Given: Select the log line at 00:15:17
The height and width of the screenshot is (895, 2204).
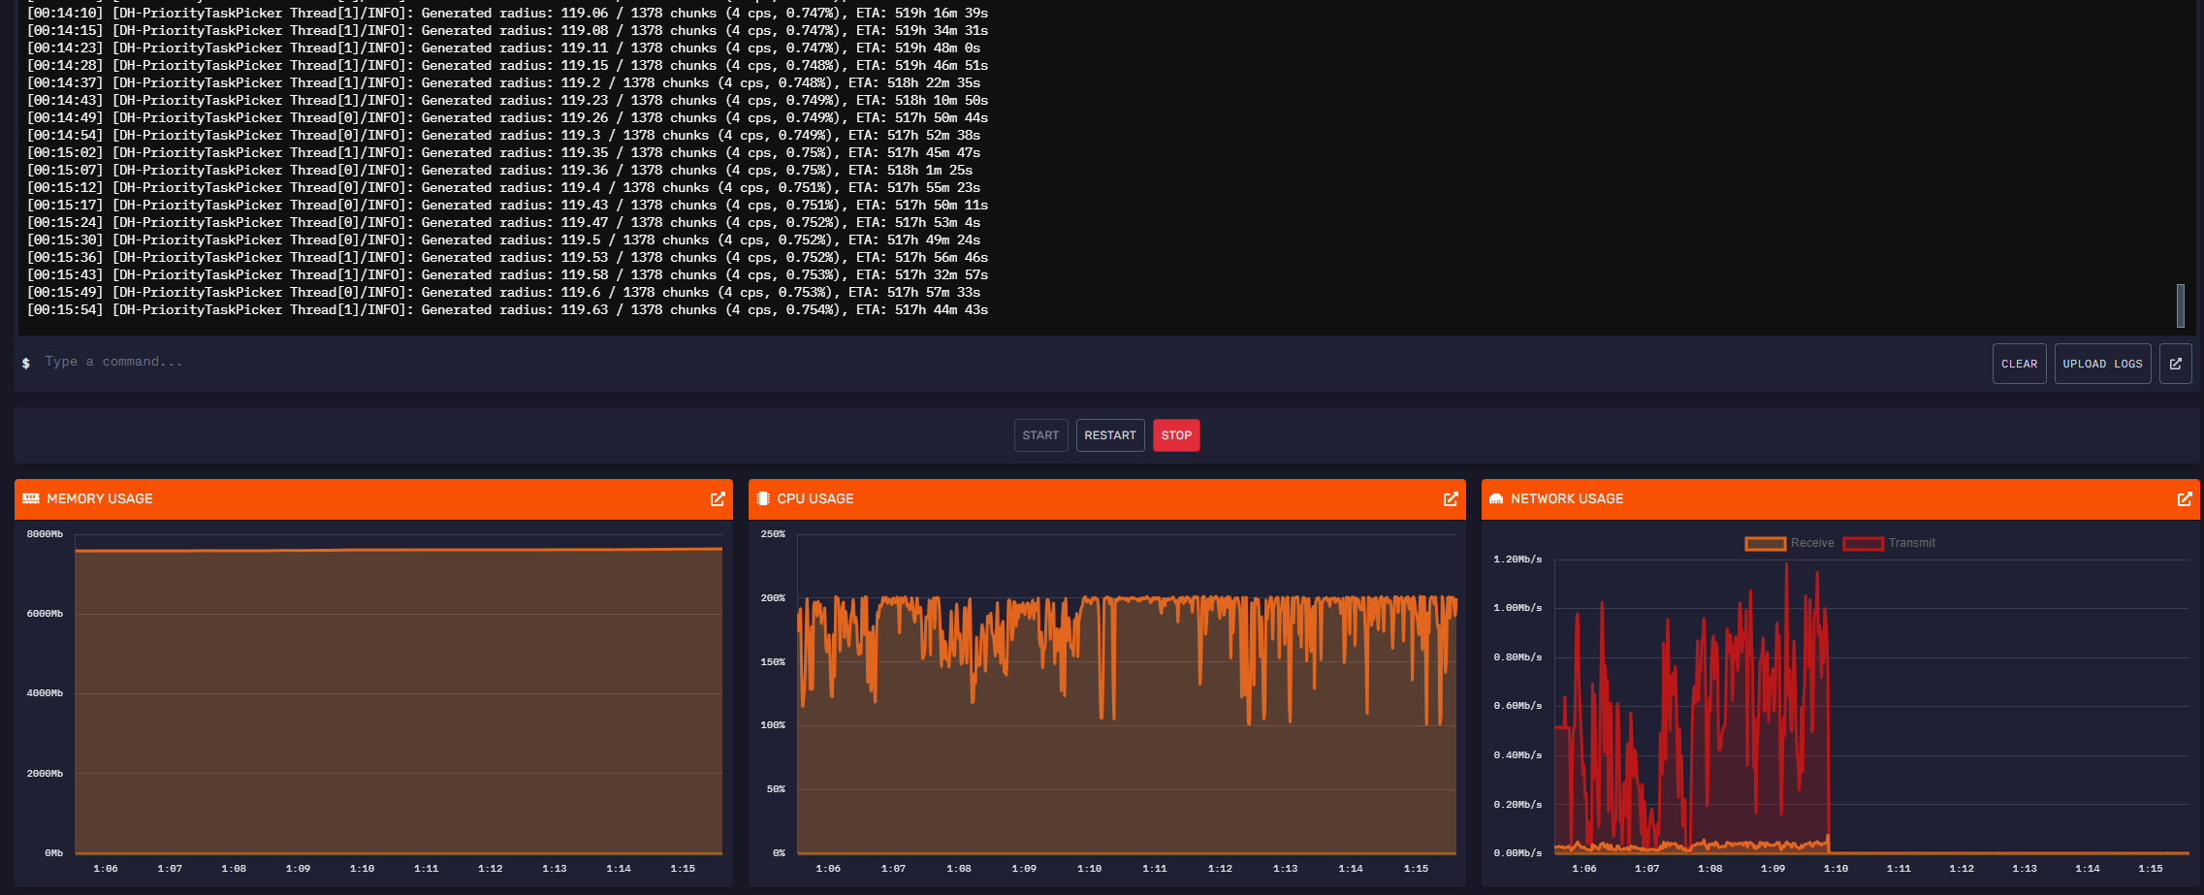Looking at the screenshot, I should click(x=508, y=206).
